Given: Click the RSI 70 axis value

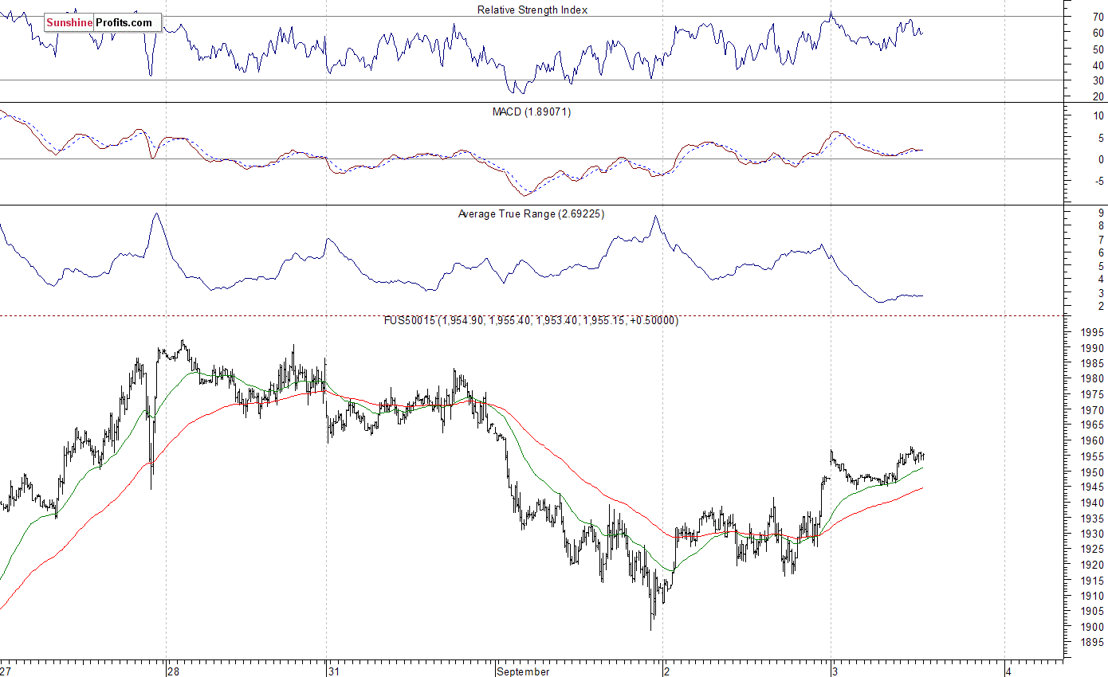Looking at the screenshot, I should [1098, 17].
